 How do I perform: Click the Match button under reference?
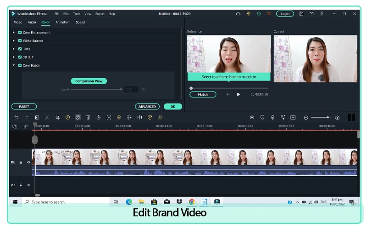point(203,95)
